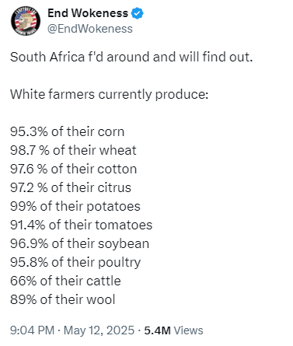View the 5.4M Views count

[x=173, y=330]
